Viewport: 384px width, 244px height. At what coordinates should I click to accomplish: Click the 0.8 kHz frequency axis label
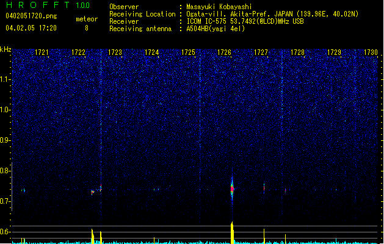click(x=5, y=171)
